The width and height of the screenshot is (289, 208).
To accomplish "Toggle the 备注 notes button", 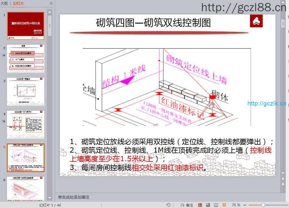I will point(187,205).
